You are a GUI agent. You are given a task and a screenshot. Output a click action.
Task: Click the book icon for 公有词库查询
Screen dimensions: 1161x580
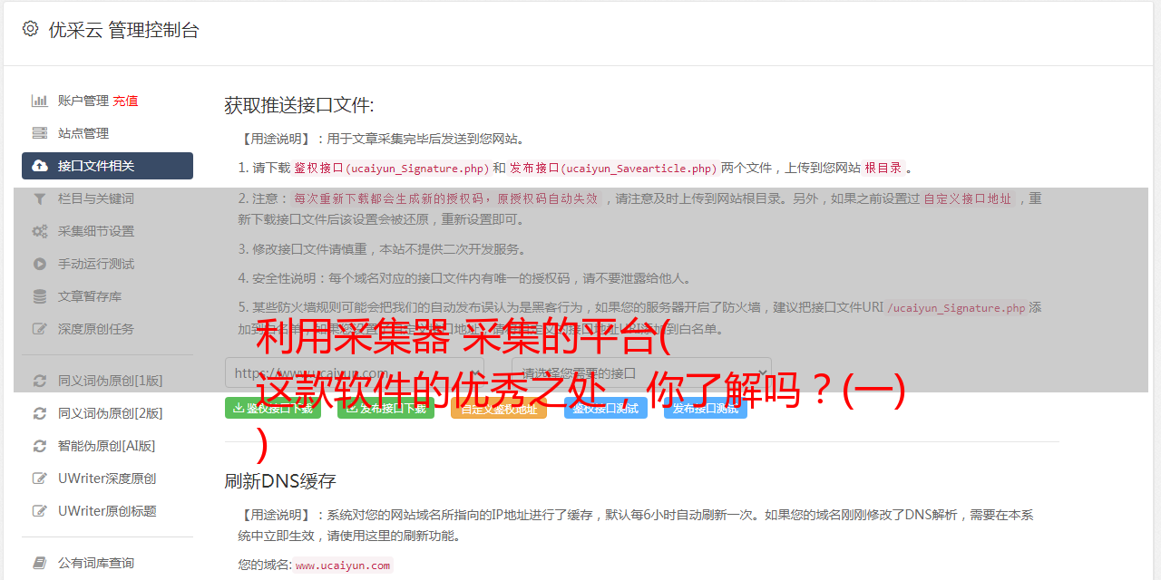[x=40, y=563]
